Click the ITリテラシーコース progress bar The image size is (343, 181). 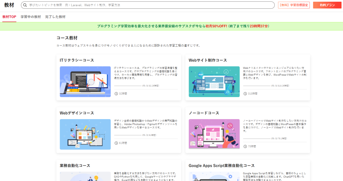coord(128,86)
